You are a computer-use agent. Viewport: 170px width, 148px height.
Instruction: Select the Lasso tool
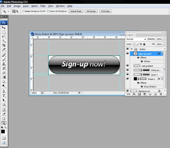[x=4, y=37]
